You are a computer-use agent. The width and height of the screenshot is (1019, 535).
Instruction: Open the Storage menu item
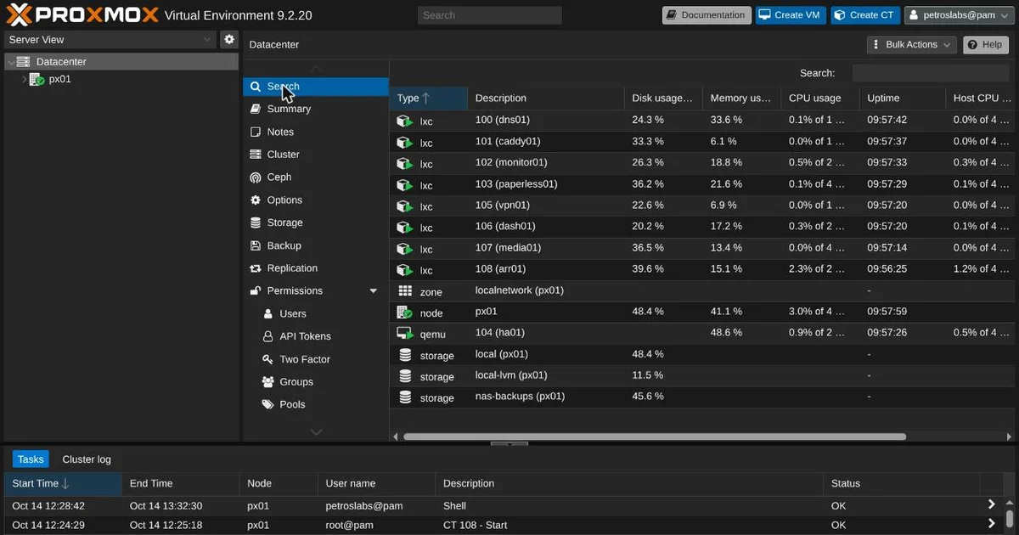[316, 222]
